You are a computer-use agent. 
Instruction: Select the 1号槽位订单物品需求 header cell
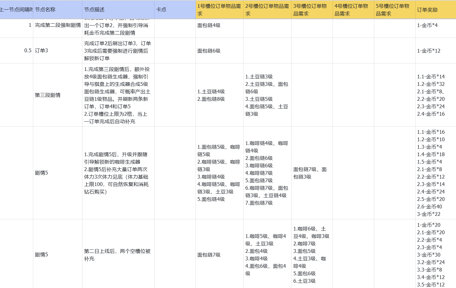coord(219,10)
